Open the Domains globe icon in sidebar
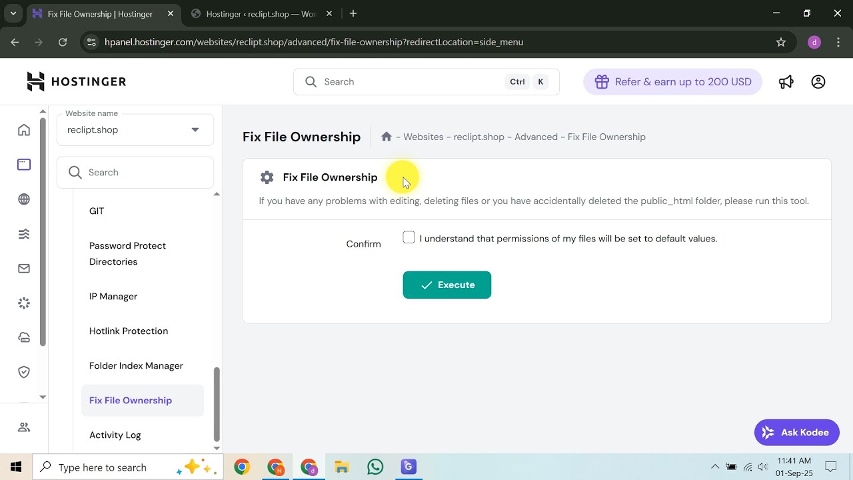Image resolution: width=853 pixels, height=480 pixels. [x=24, y=199]
